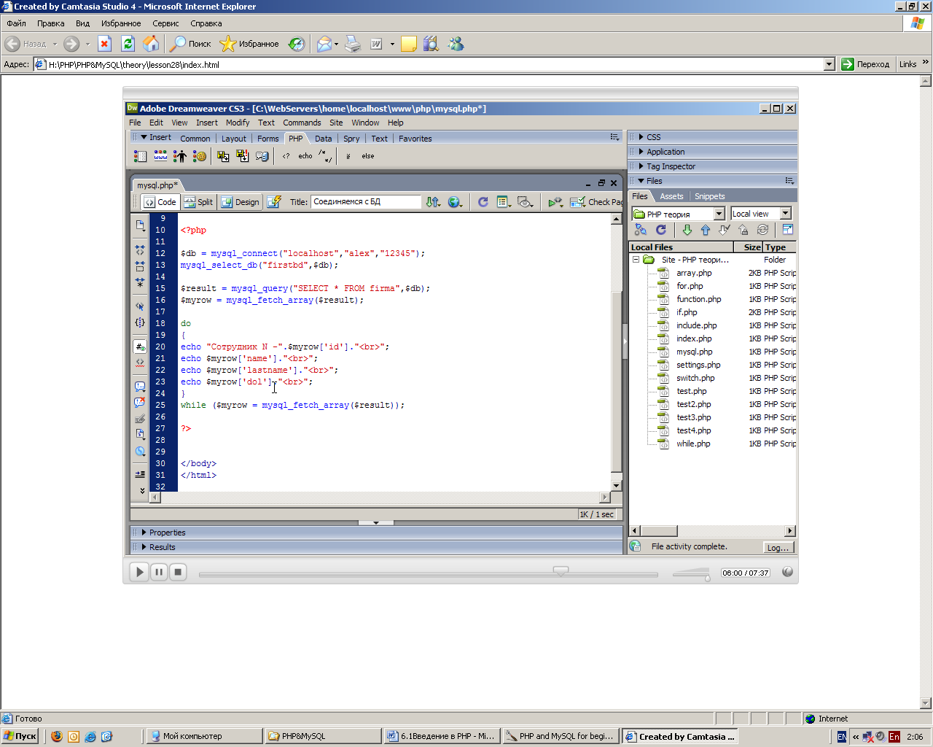Screen dimensions: 933x747
Task: Switch to the Assets tab
Action: click(x=671, y=196)
